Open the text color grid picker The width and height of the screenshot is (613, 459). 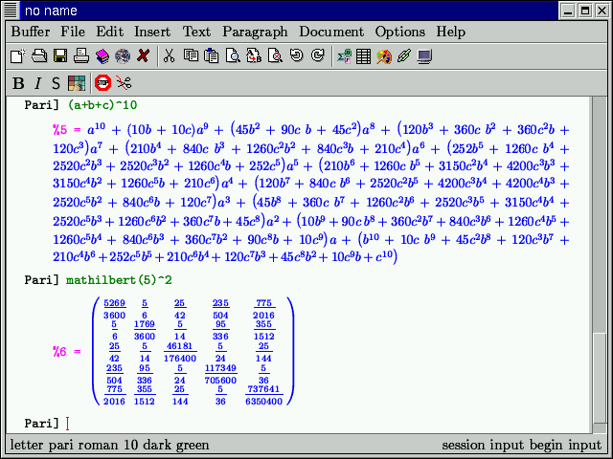(77, 83)
